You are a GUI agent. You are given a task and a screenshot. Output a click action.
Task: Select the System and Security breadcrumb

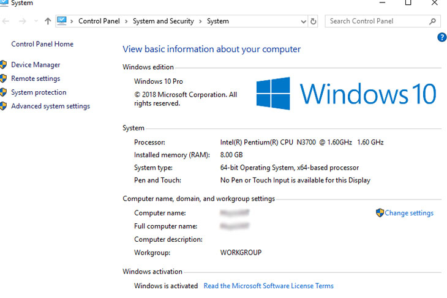pos(163,21)
